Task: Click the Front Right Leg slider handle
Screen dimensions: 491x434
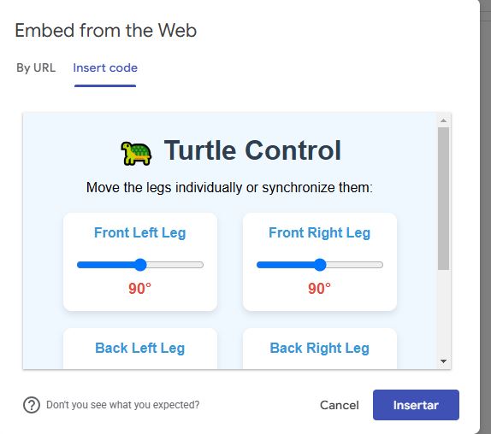Action: point(320,265)
